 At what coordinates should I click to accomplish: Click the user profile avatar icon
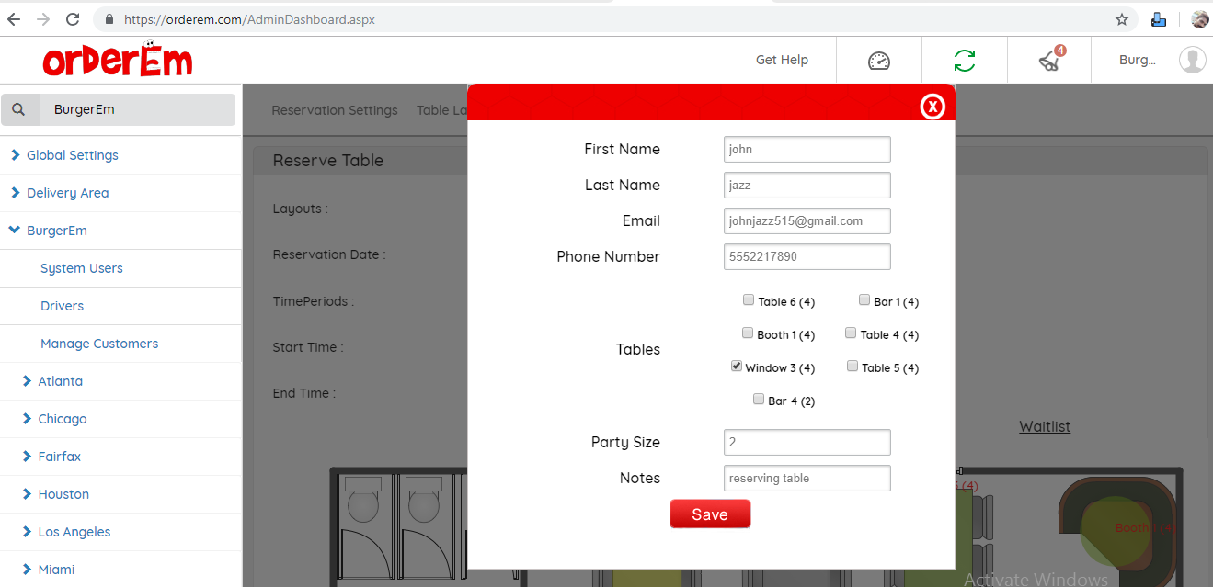(x=1192, y=61)
